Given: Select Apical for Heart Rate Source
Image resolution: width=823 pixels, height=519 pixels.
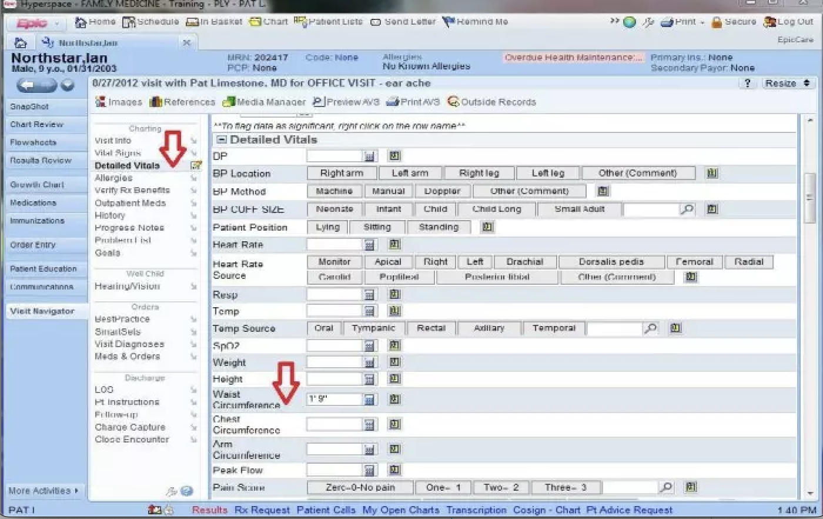Looking at the screenshot, I should pos(388,262).
